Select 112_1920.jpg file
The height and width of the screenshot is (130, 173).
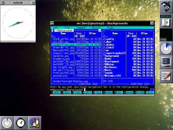tap(76, 42)
